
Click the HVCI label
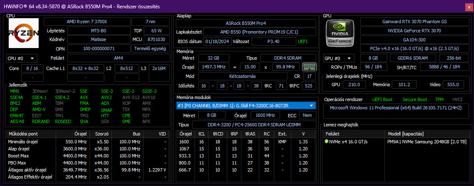pyautogui.click(x=457, y=99)
